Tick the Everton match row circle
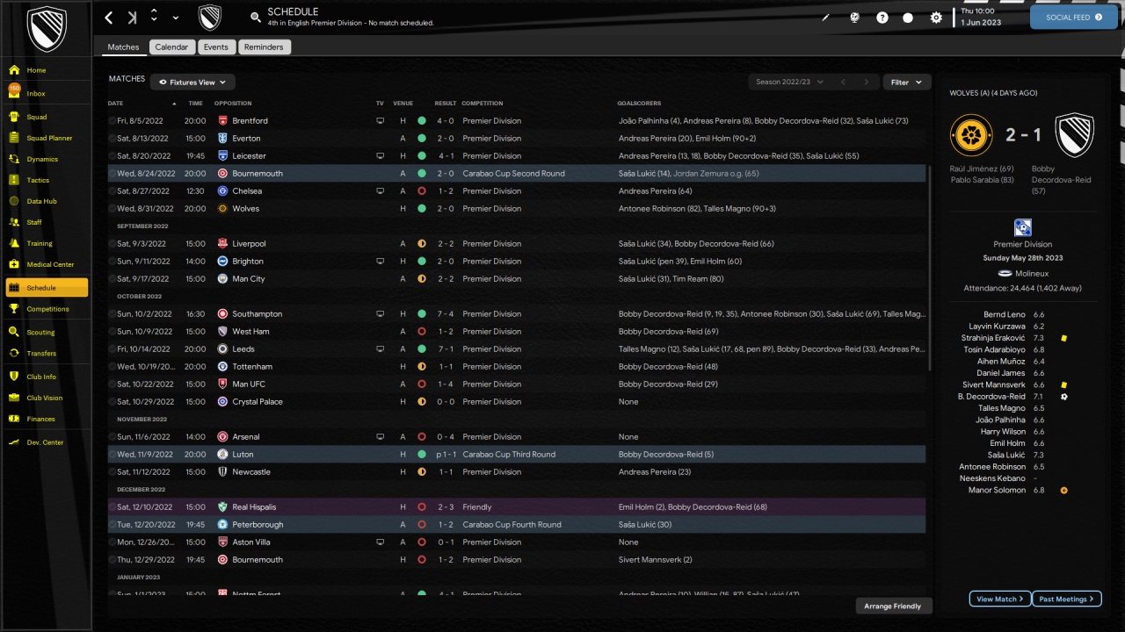This screenshot has width=1125, height=632. click(x=112, y=139)
